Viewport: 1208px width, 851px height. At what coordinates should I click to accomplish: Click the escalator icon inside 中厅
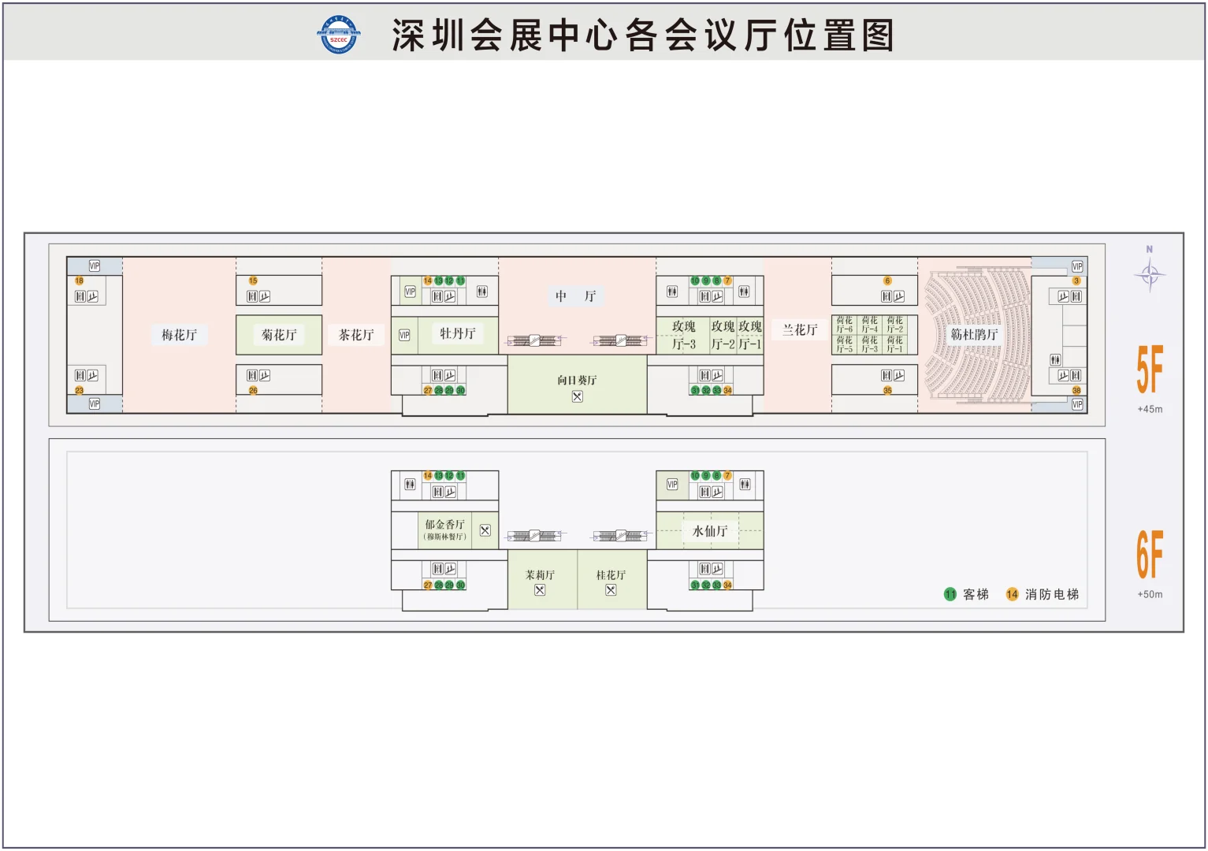(x=535, y=340)
